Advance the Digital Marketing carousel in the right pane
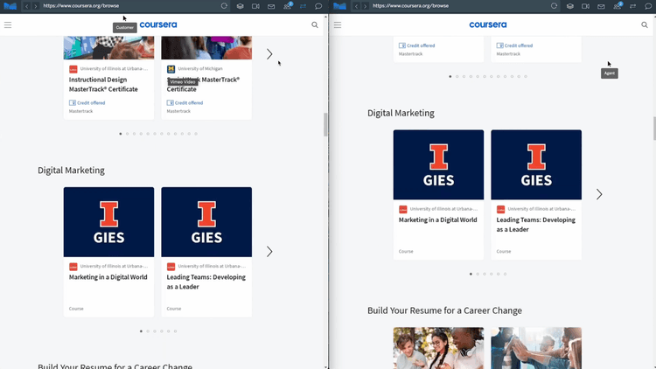Image resolution: width=656 pixels, height=369 pixels. (x=599, y=194)
